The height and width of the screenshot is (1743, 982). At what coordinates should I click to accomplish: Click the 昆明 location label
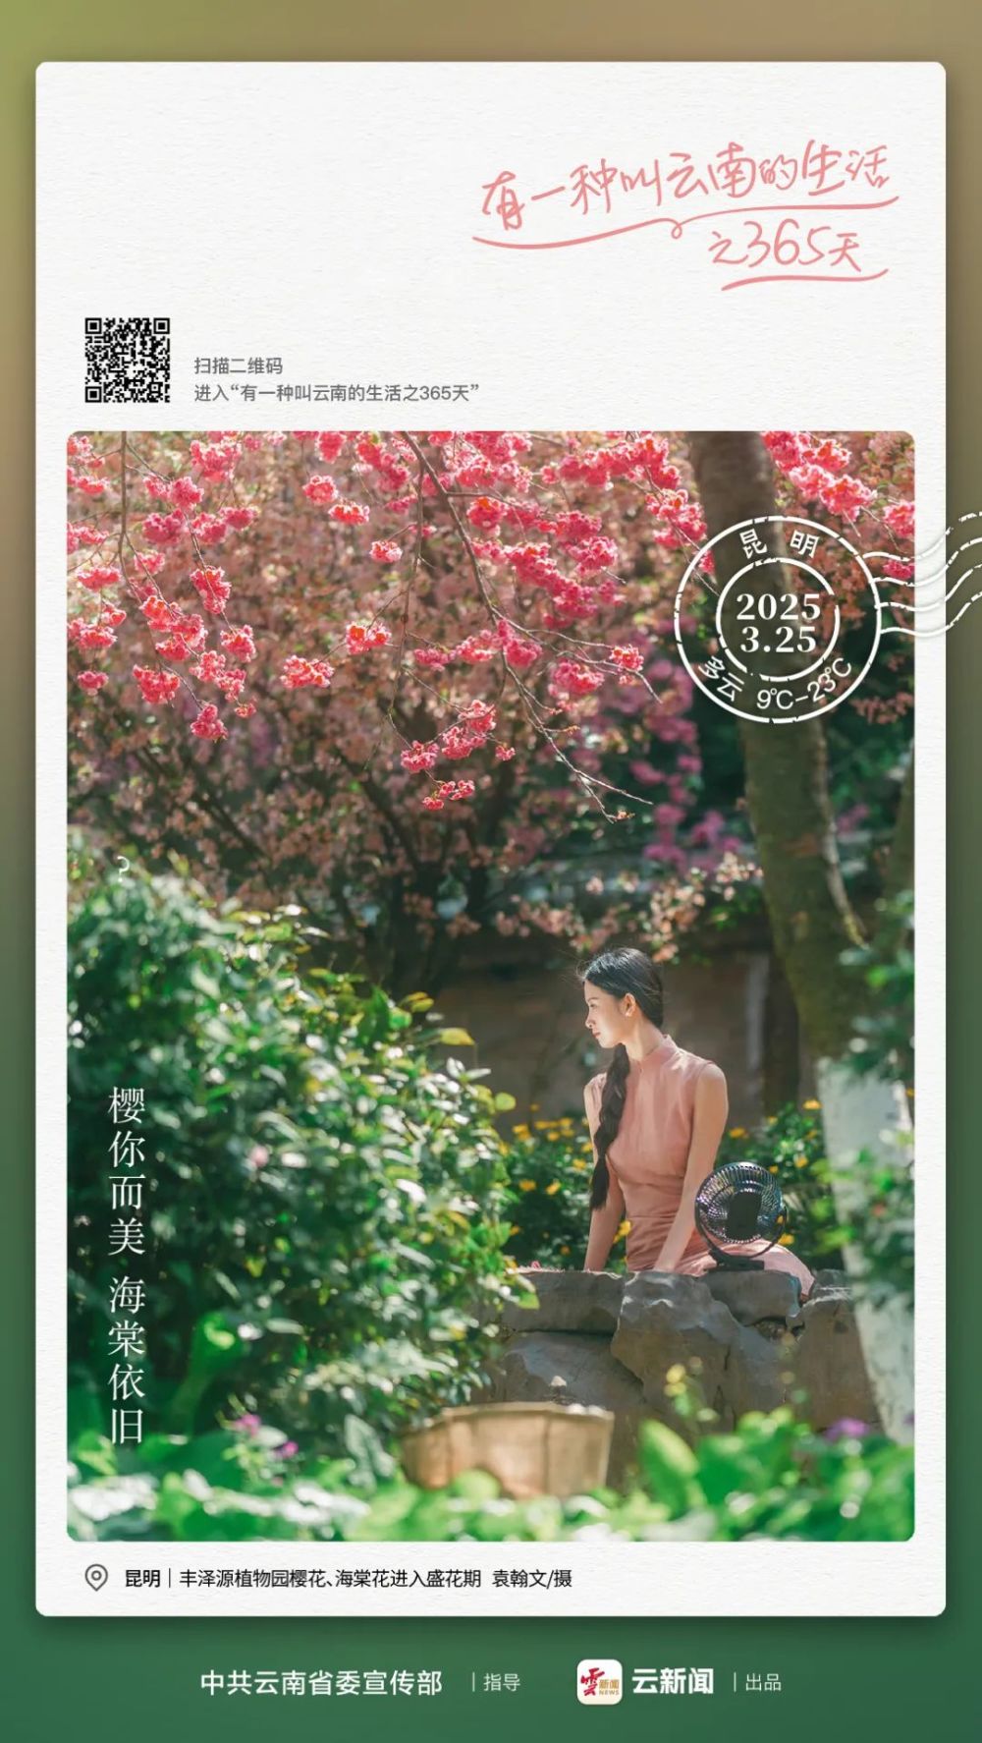pyautogui.click(x=141, y=1579)
